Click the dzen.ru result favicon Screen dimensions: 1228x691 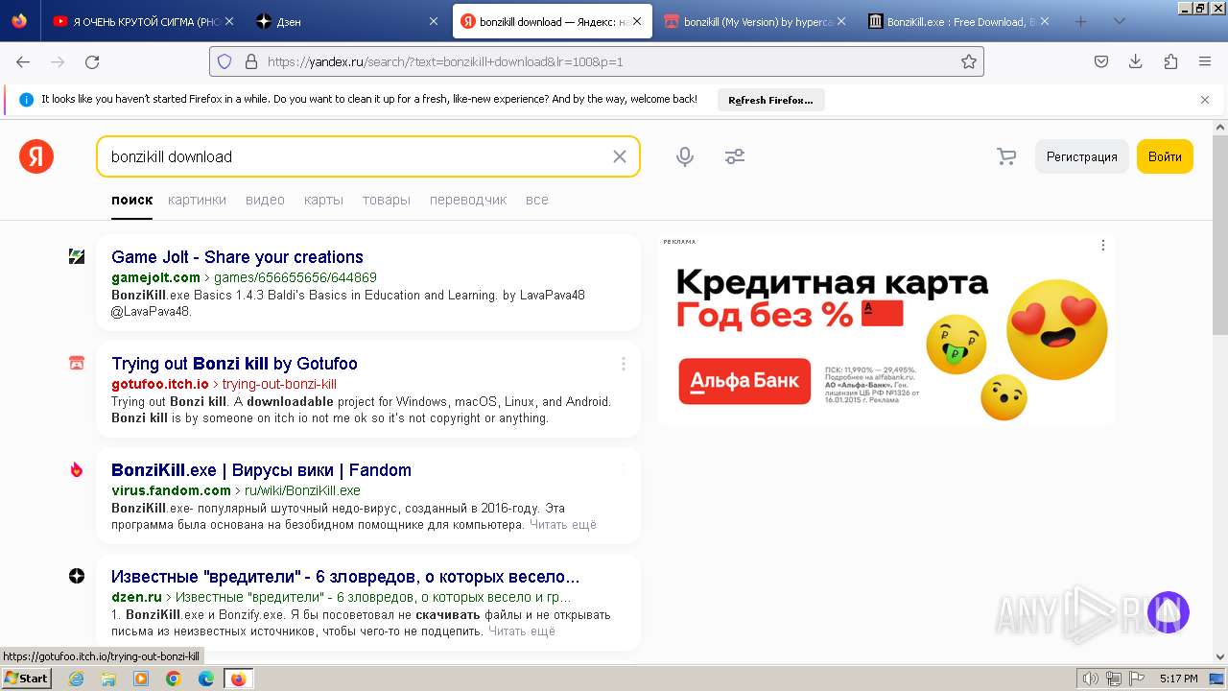click(x=77, y=576)
